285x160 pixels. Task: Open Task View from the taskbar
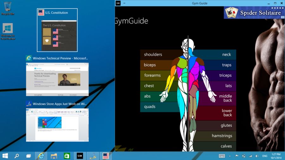tap(28, 156)
